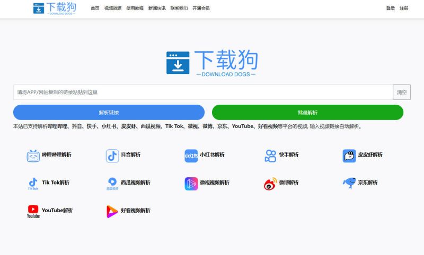This screenshot has width=424, height=255.
Task: Open the 皮皮虾解析 link text
Action: point(370,154)
